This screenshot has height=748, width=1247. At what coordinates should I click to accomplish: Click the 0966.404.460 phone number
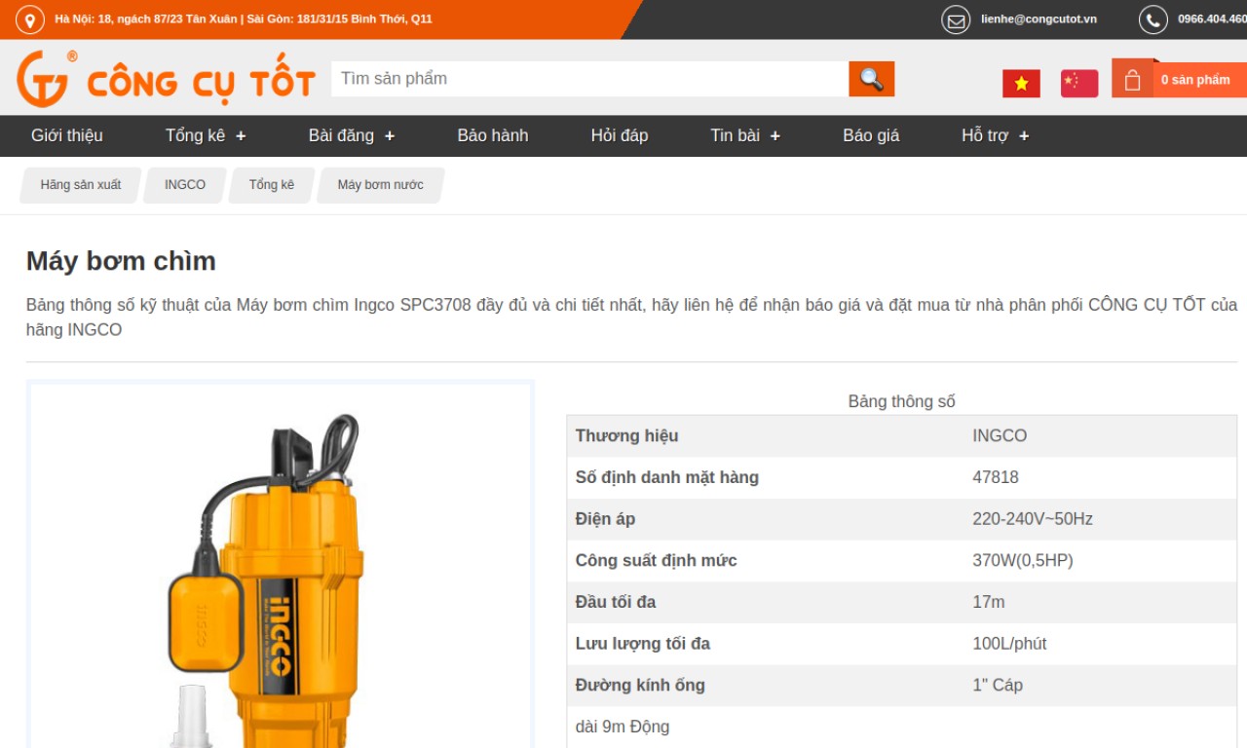1212,19
